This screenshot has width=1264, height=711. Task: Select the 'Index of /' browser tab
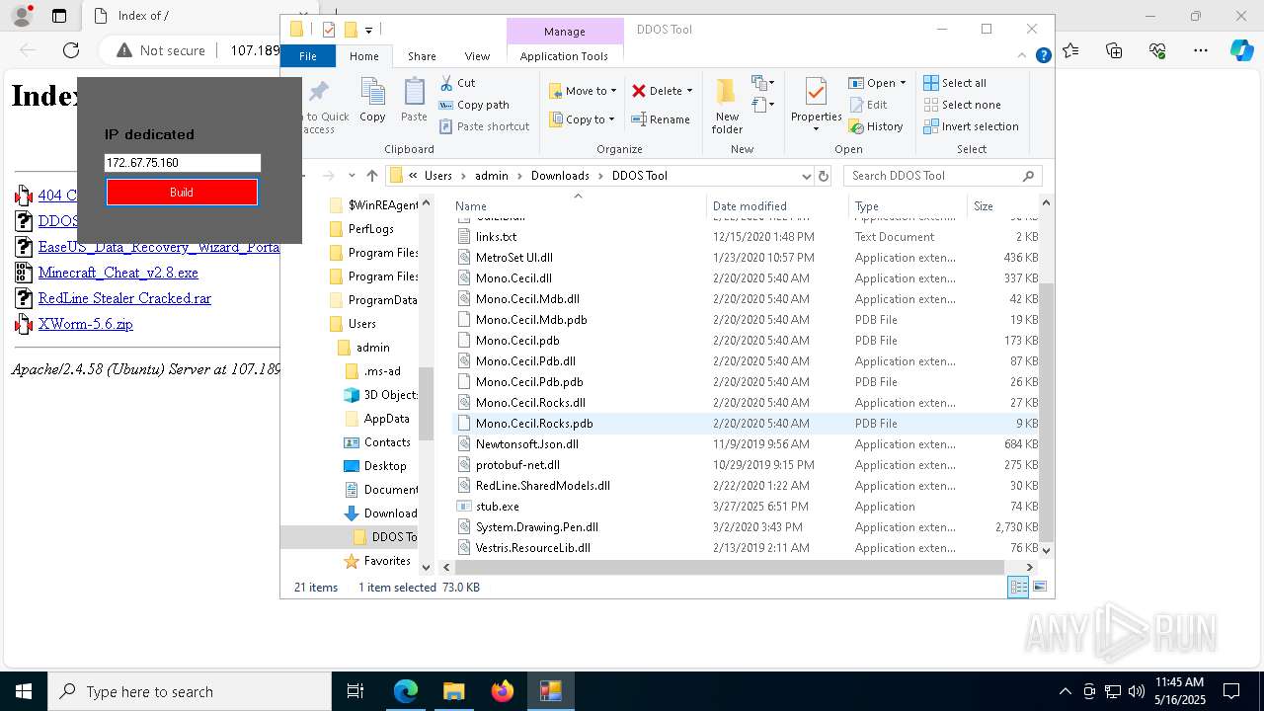coord(143,16)
